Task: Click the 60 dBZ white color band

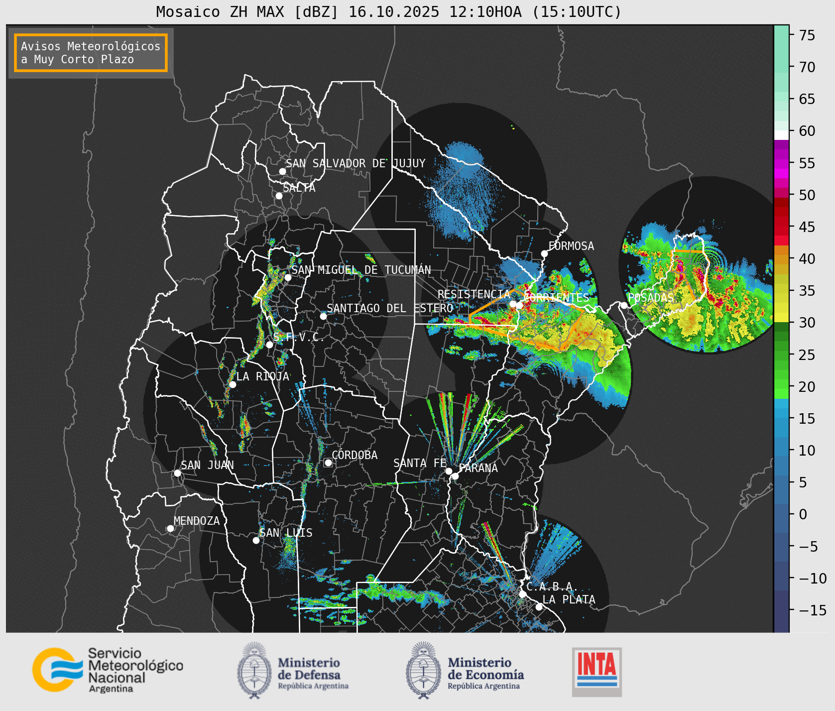Action: click(x=781, y=135)
